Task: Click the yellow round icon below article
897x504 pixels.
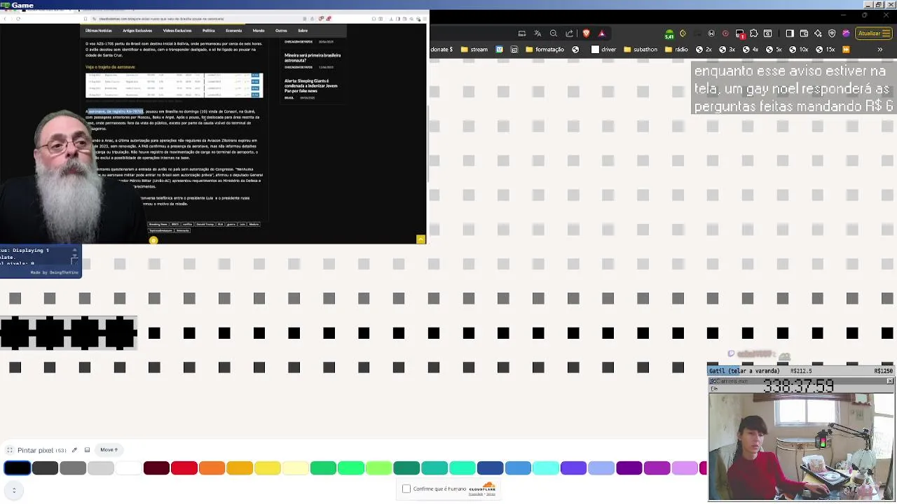Action: [x=153, y=240]
